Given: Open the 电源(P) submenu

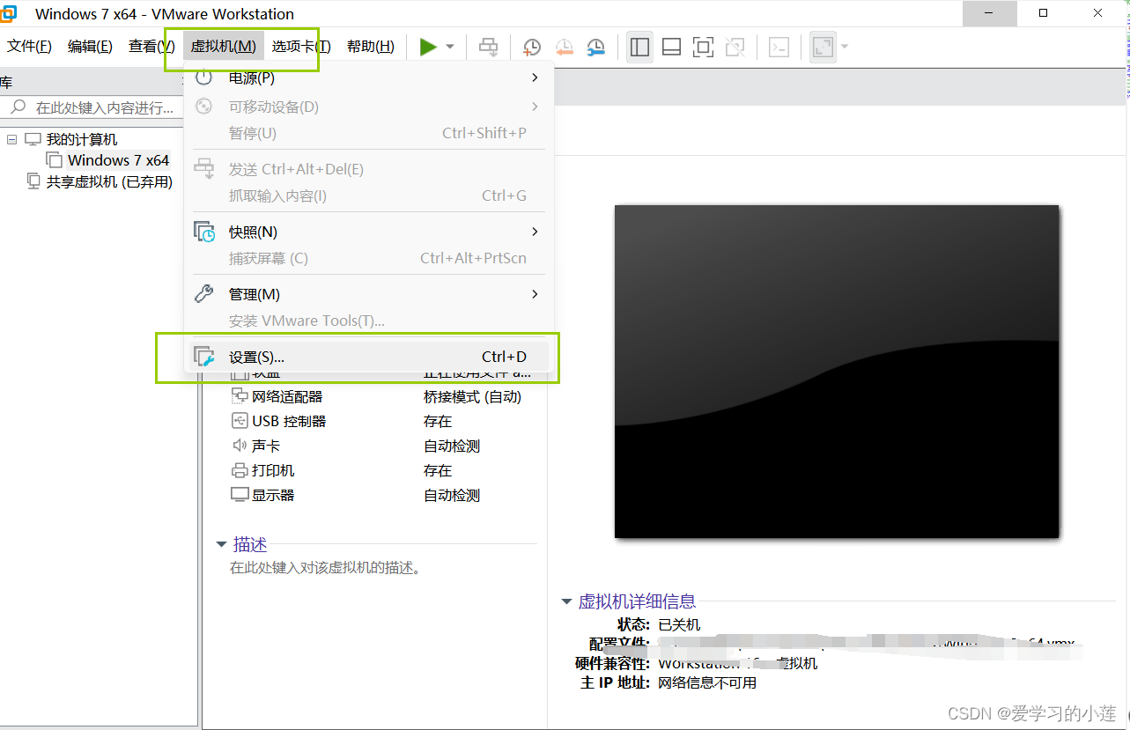Looking at the screenshot, I should [368, 77].
